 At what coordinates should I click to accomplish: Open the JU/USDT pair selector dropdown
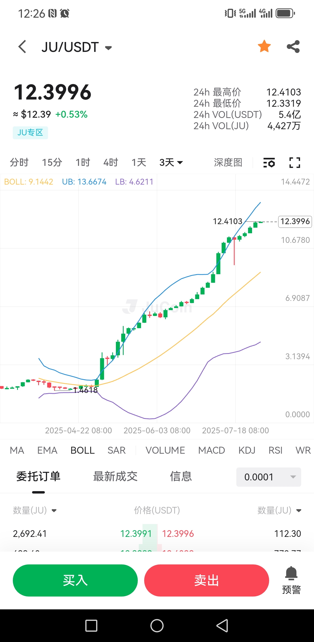77,47
